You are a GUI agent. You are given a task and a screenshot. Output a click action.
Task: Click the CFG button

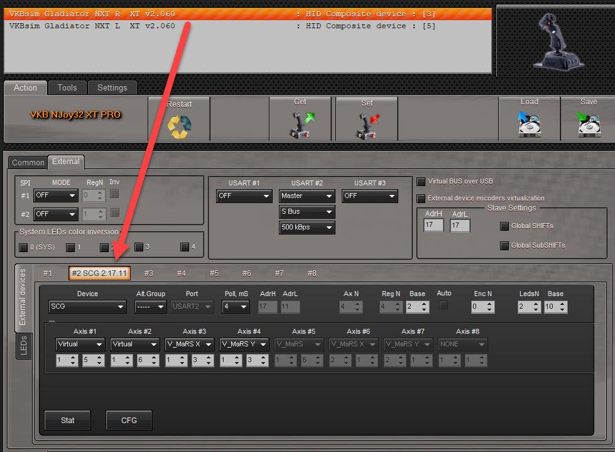tap(129, 420)
